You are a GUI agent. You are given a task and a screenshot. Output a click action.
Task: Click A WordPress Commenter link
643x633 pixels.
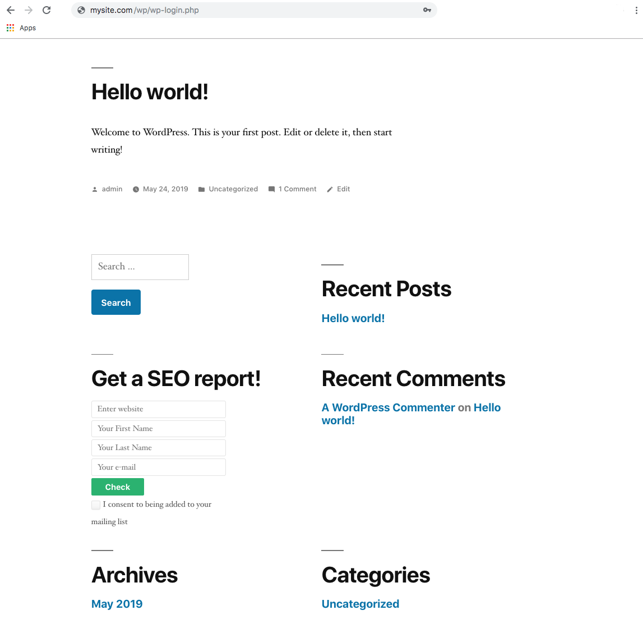click(x=388, y=407)
